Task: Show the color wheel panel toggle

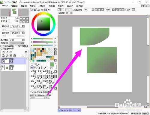Action: click(32, 10)
